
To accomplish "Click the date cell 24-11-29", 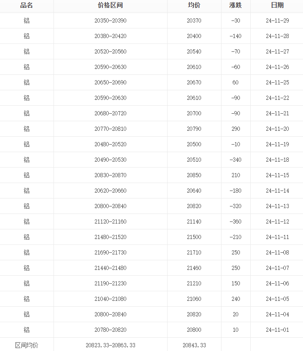I will click(x=277, y=20).
